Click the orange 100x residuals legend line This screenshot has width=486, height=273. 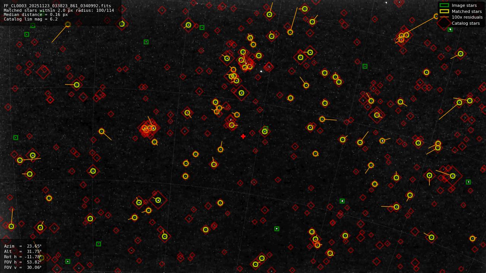[x=444, y=17]
